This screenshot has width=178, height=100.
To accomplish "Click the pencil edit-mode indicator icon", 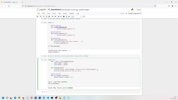I will pos(126,14).
